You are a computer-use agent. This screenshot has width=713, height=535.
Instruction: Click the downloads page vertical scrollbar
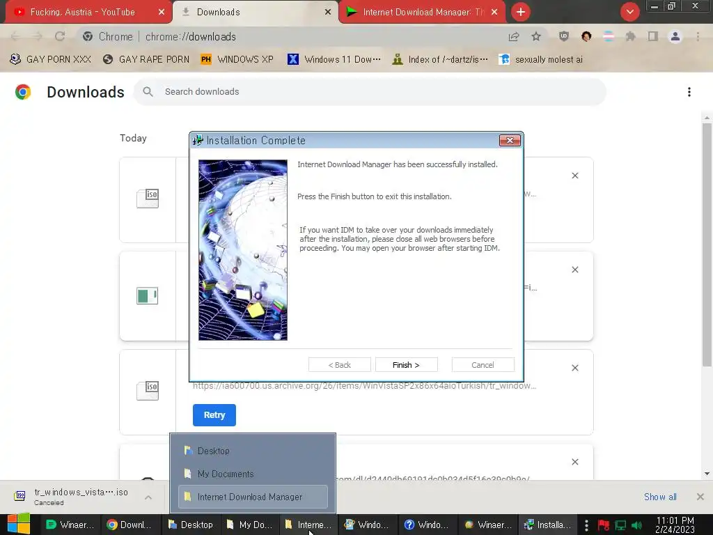coord(707,246)
